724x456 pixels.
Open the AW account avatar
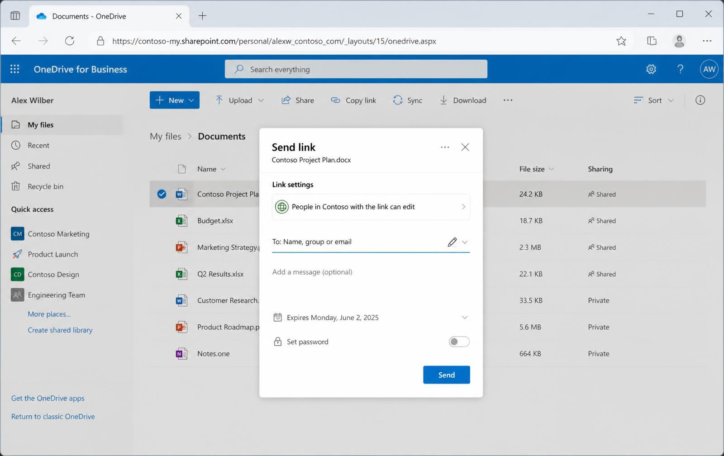click(x=709, y=69)
